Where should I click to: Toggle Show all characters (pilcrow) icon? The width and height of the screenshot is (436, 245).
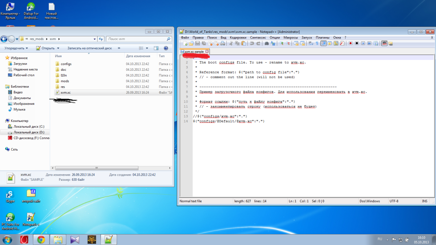[316, 44]
